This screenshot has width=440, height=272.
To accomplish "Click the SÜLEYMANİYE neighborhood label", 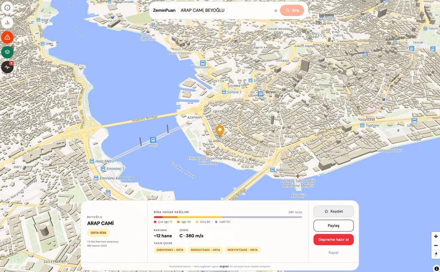I will coord(55,261).
